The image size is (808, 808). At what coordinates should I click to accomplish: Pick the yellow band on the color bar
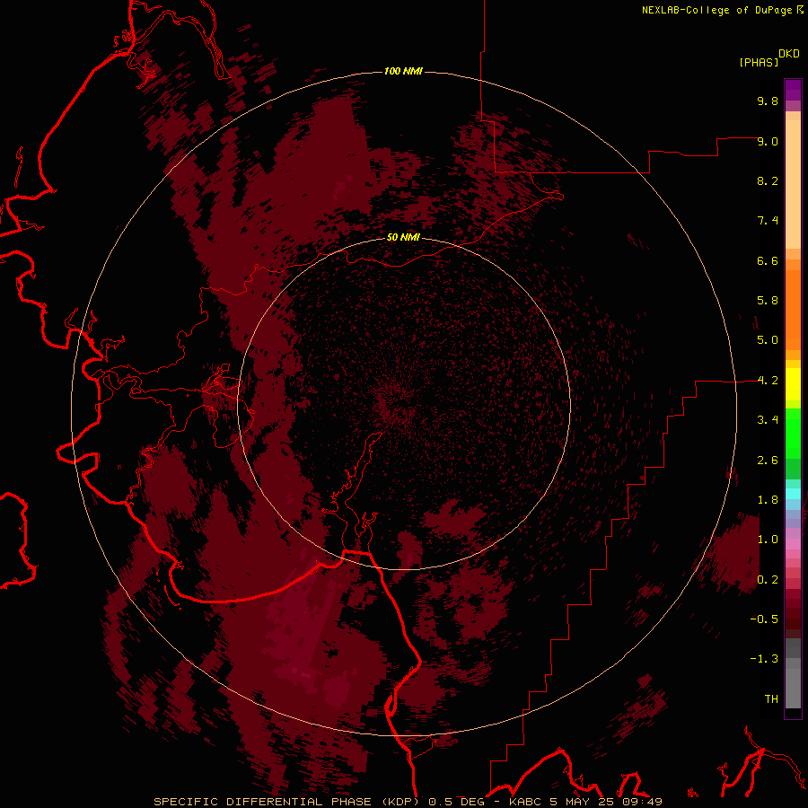[793, 384]
